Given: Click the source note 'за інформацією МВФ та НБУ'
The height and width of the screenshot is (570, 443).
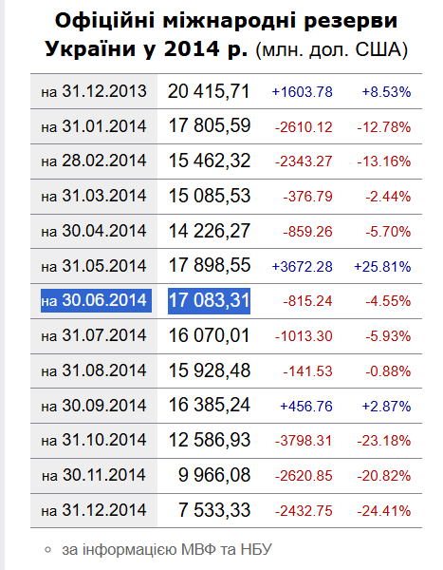Looking at the screenshot, I should point(167,550).
